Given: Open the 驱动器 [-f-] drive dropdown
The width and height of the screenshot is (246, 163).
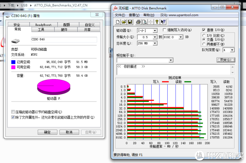Looking at the screenshot, I should coord(155,31).
